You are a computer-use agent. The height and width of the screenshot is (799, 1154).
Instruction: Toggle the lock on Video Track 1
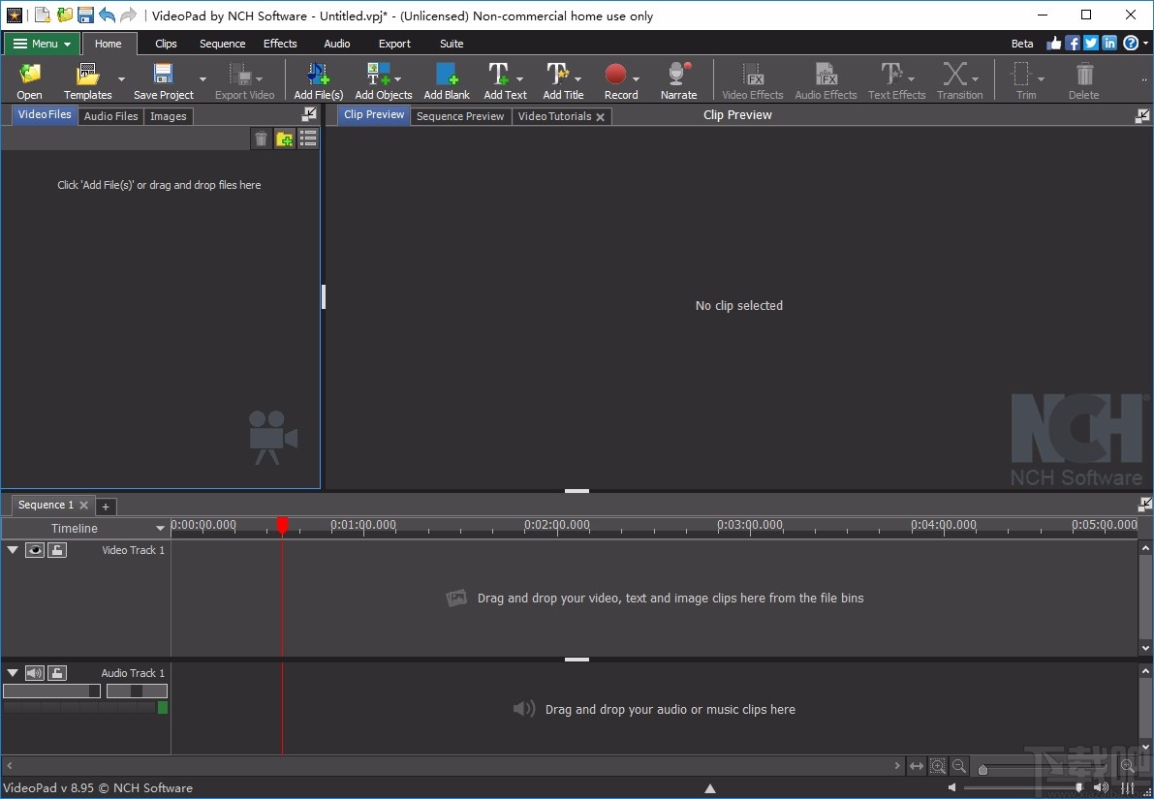point(56,549)
